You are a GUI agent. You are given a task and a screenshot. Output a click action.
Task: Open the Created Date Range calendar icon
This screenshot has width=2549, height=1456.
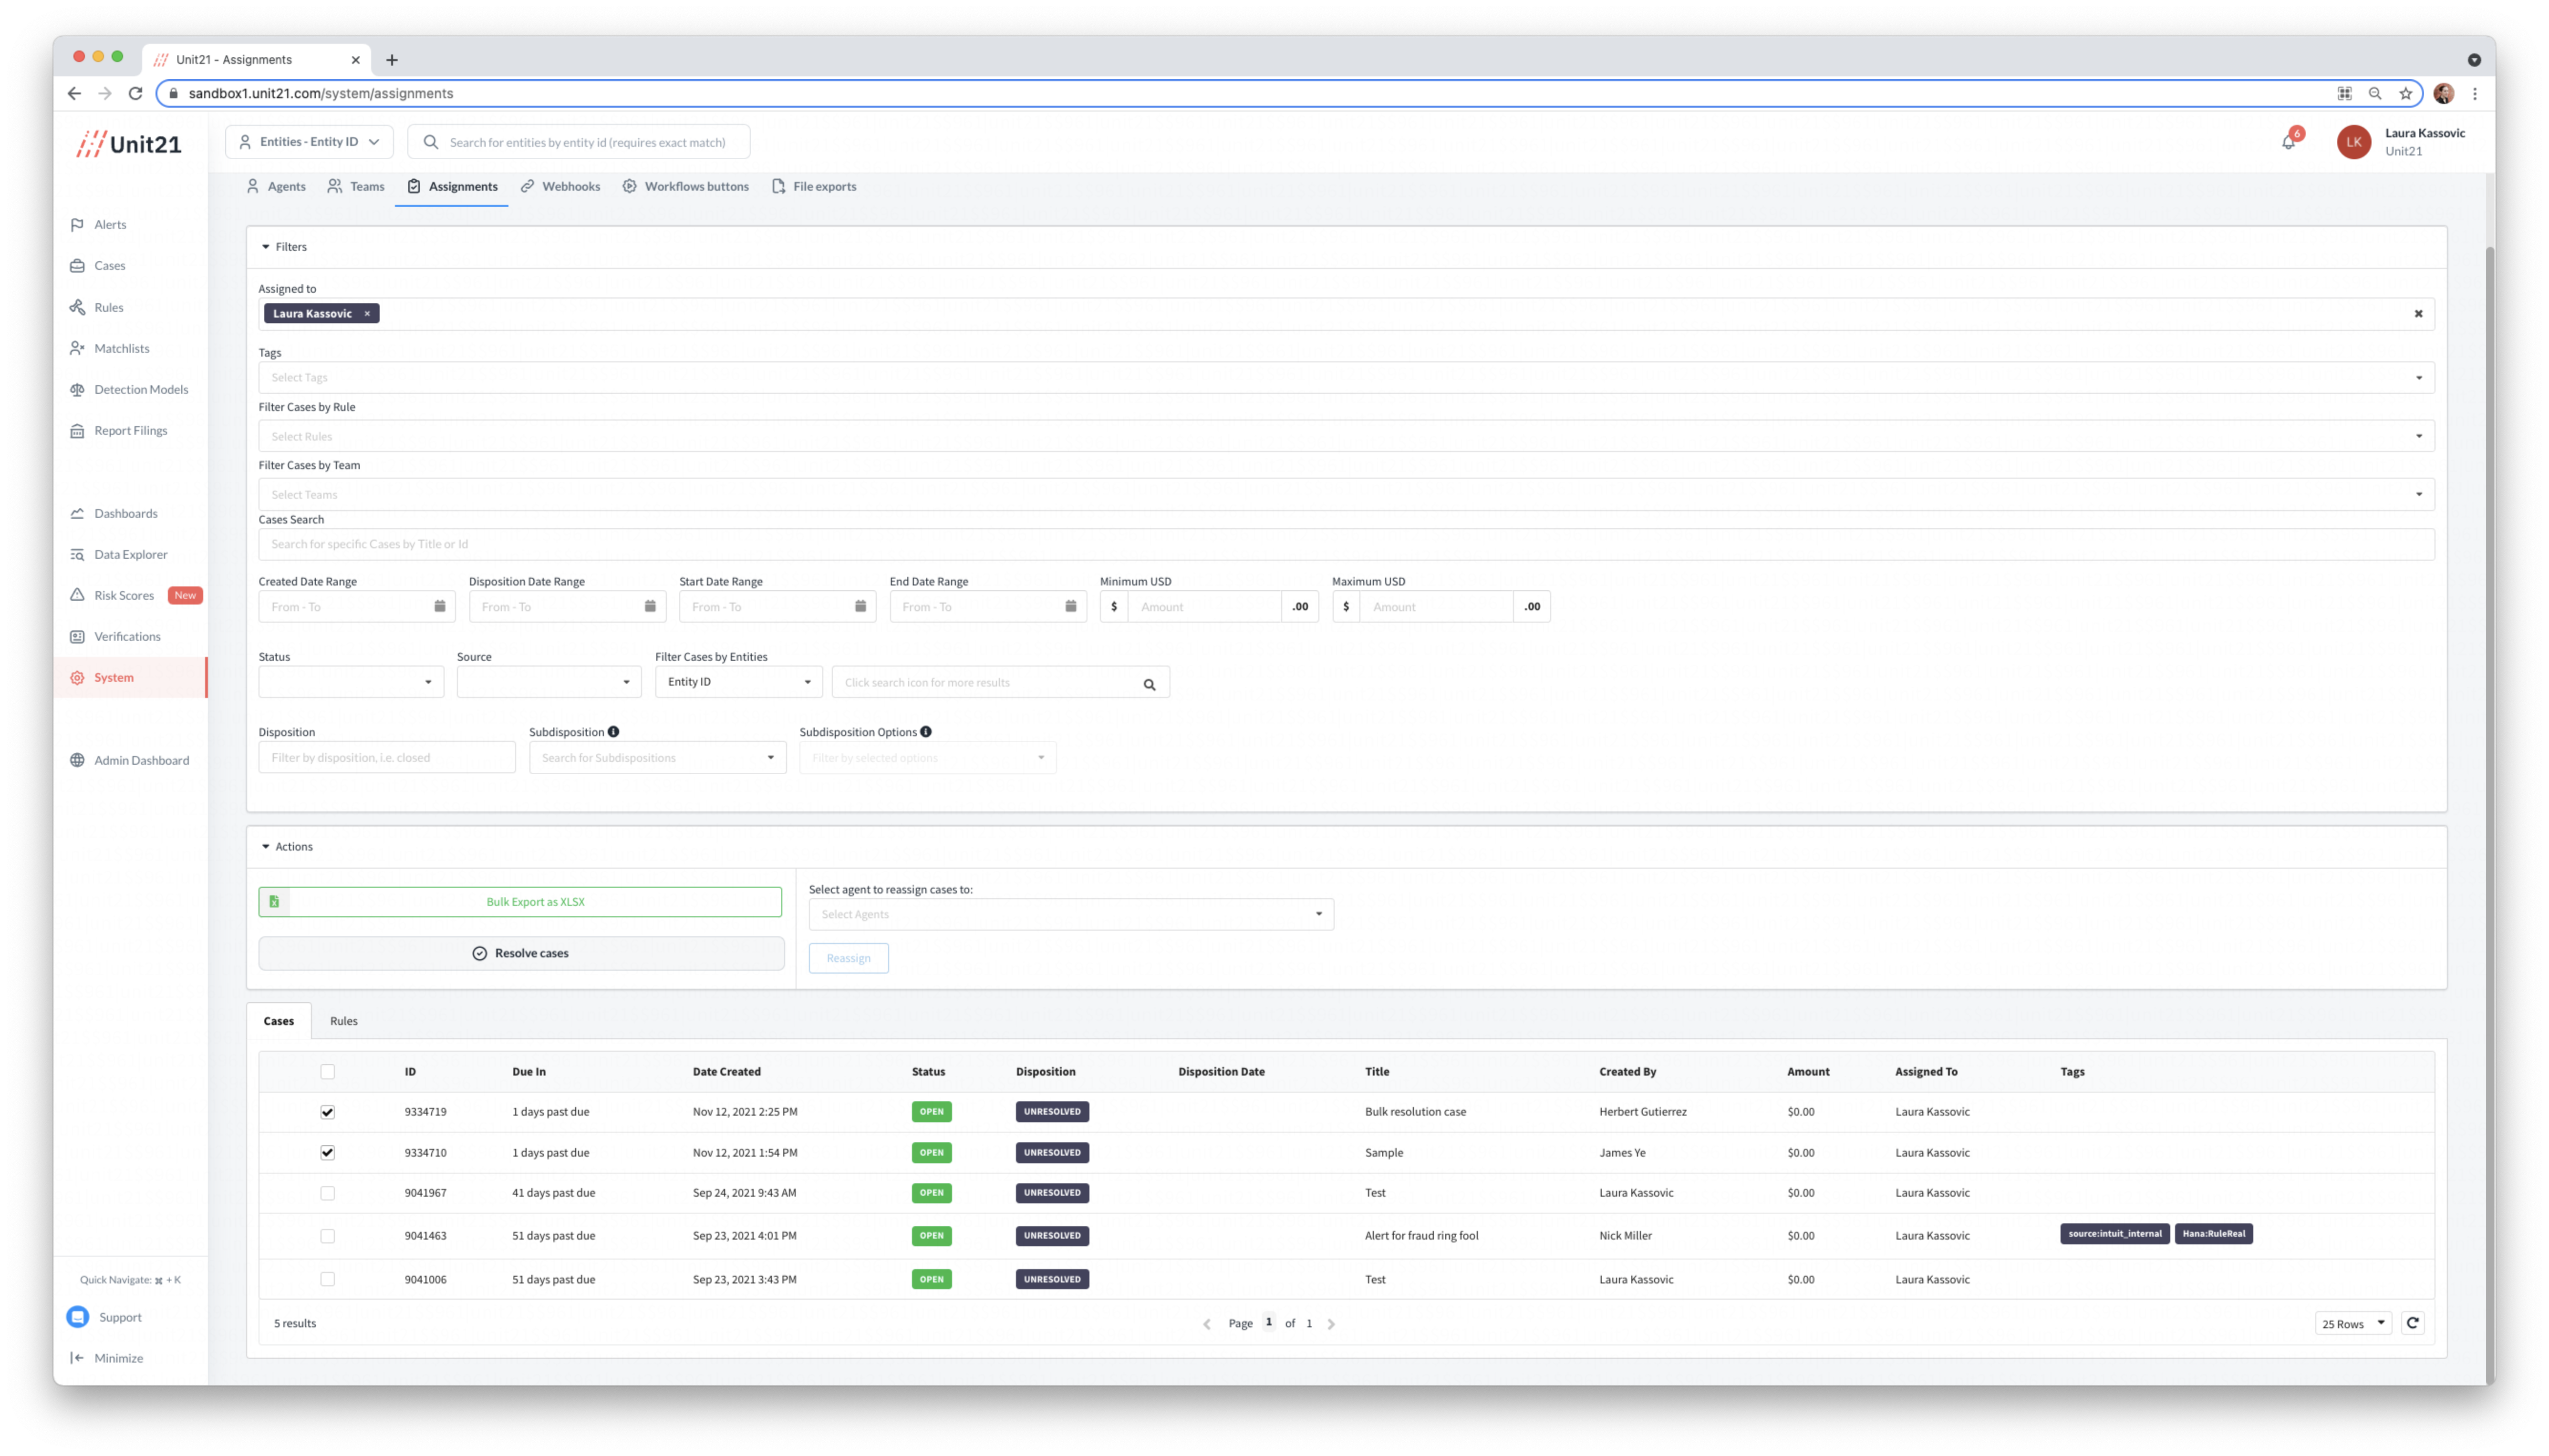pos(439,606)
